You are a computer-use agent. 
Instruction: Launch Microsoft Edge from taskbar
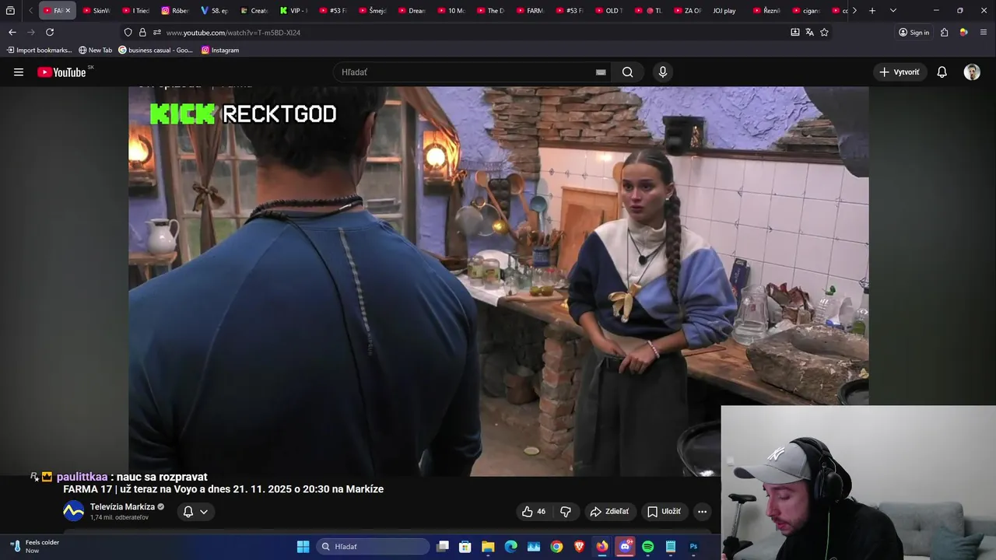pyautogui.click(x=511, y=547)
